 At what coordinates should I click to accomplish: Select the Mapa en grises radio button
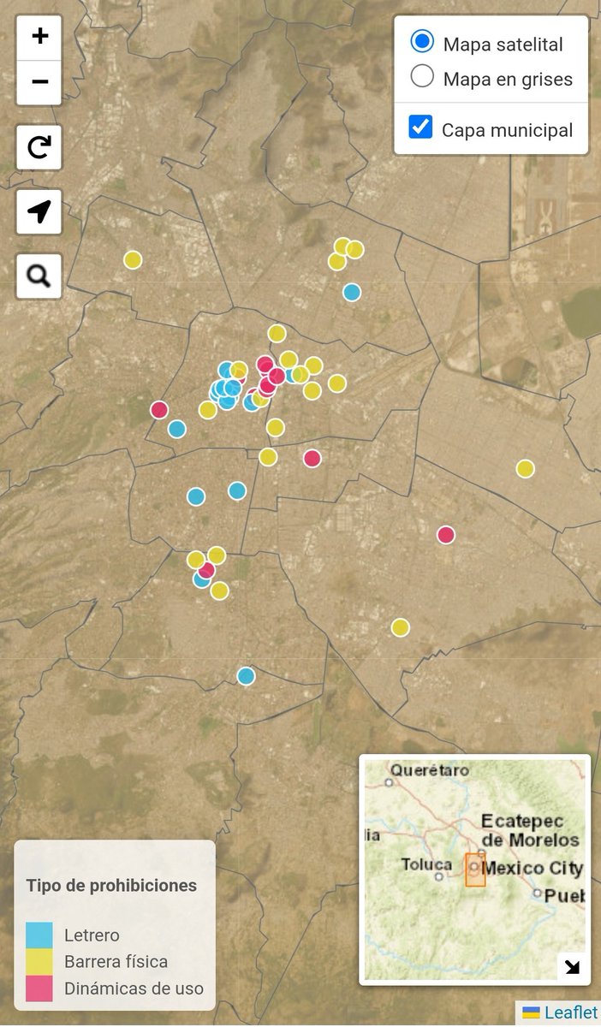pos(422,77)
